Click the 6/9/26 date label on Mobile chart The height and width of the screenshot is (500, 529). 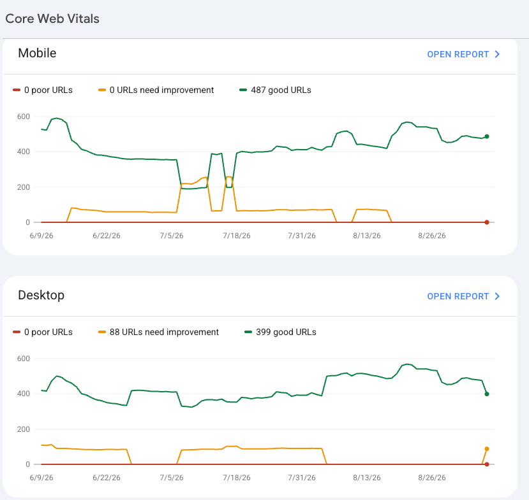pos(41,236)
